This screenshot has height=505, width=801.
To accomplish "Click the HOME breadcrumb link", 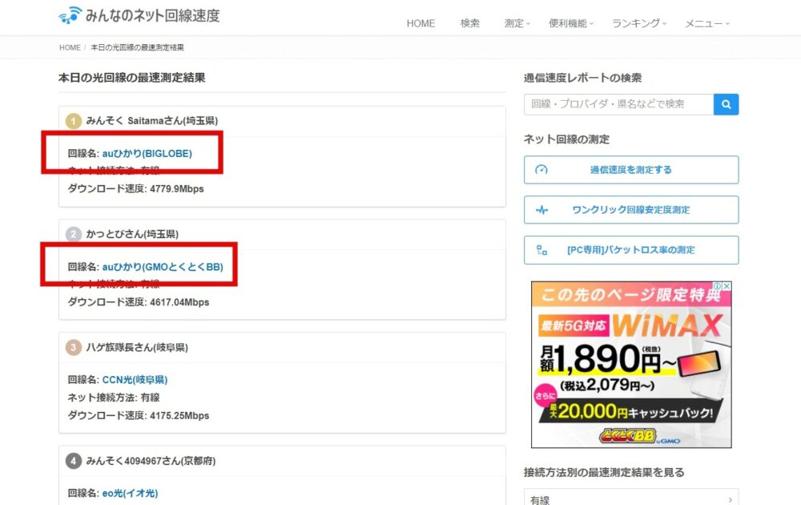I will (70, 48).
